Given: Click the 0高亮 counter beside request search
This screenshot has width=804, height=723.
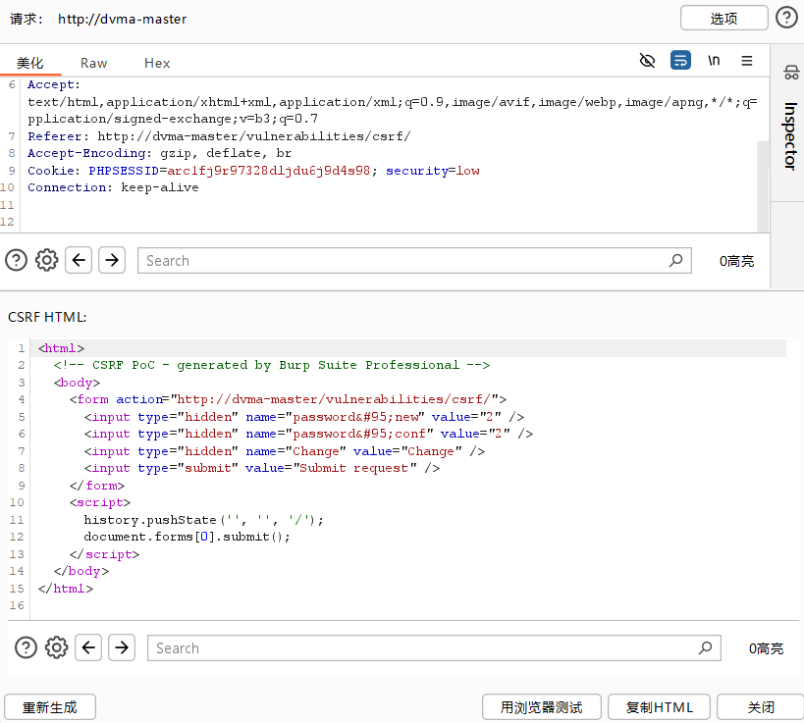Looking at the screenshot, I should 736,261.
